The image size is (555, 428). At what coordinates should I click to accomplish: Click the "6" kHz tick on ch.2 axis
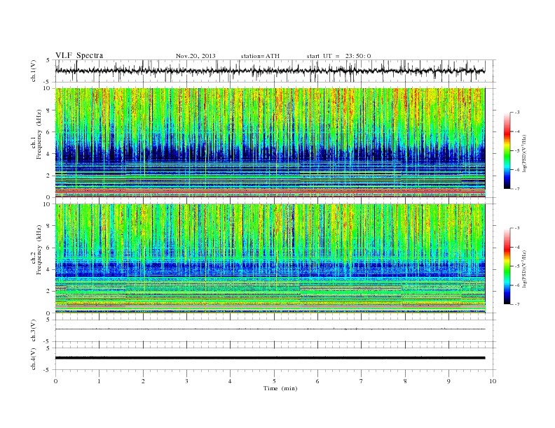[x=48, y=248]
